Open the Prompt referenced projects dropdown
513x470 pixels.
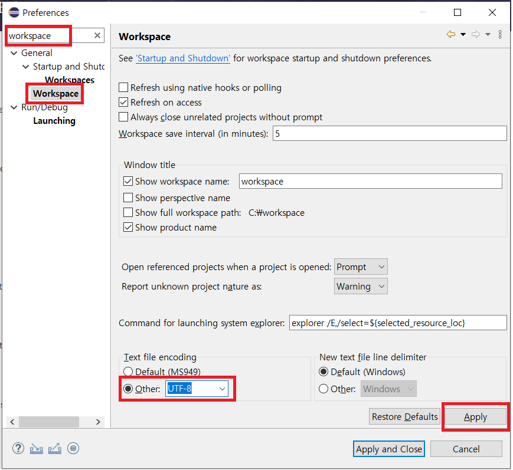tap(361, 267)
